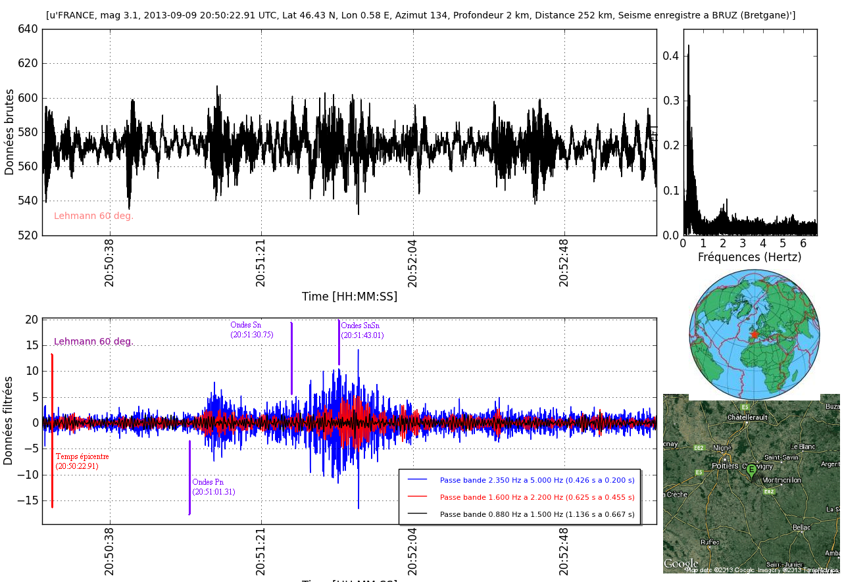The width and height of the screenshot is (842, 582).
Task: Click the purple Lehmann 60 deg. text in filtered plot
Action: click(x=93, y=341)
